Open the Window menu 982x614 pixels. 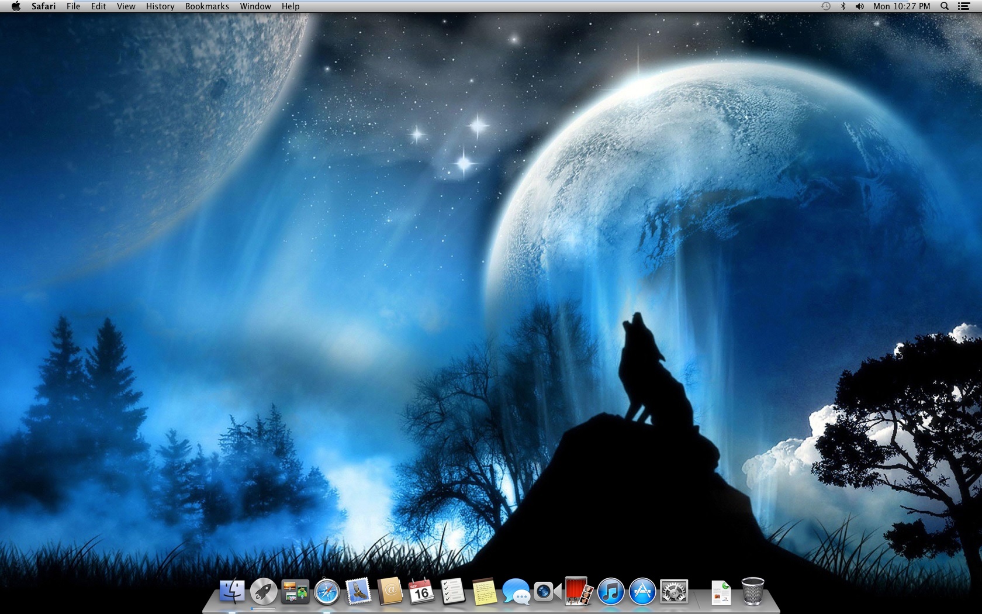pos(255,6)
